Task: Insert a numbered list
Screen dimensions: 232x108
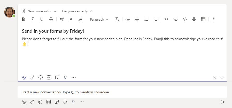Action: click(x=156, y=19)
